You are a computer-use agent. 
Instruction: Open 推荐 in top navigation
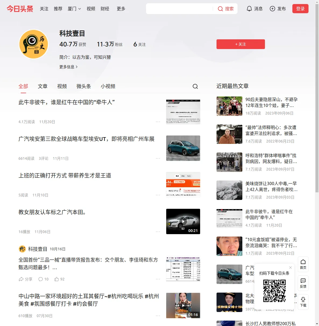point(58,9)
